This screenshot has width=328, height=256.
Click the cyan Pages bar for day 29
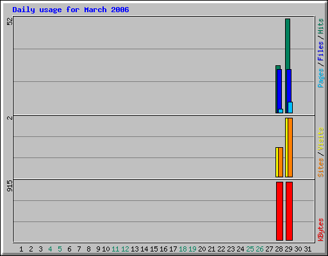[290, 108]
